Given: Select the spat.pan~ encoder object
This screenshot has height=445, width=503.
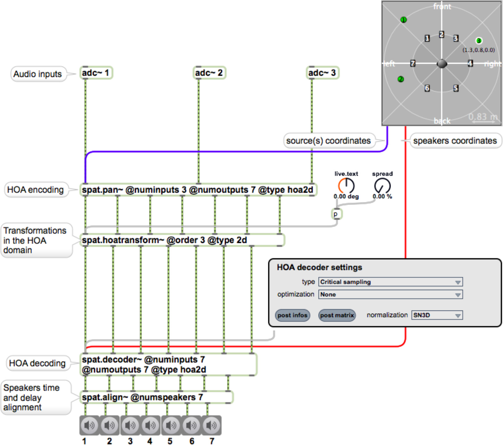Looking at the screenshot, I should click(199, 190).
